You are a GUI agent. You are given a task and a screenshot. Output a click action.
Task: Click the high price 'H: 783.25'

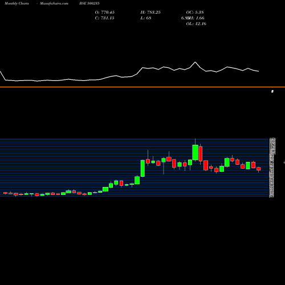coord(150,13)
